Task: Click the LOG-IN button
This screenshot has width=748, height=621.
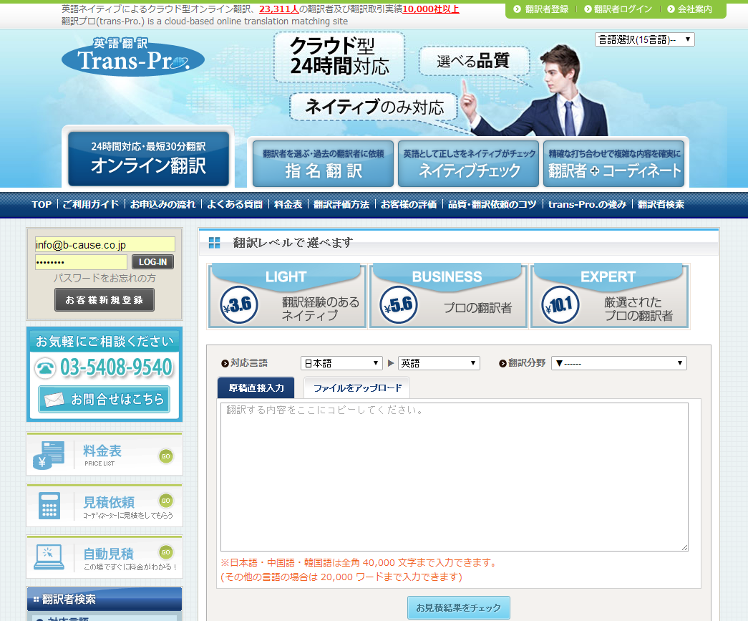Action: (152, 262)
